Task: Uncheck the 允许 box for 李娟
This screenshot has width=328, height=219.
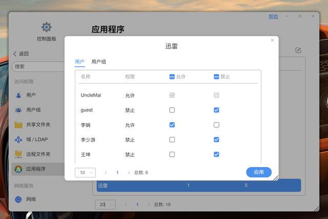Action: point(172,125)
